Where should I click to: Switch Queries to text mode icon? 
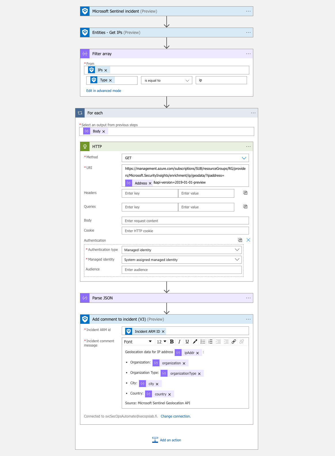(x=245, y=207)
